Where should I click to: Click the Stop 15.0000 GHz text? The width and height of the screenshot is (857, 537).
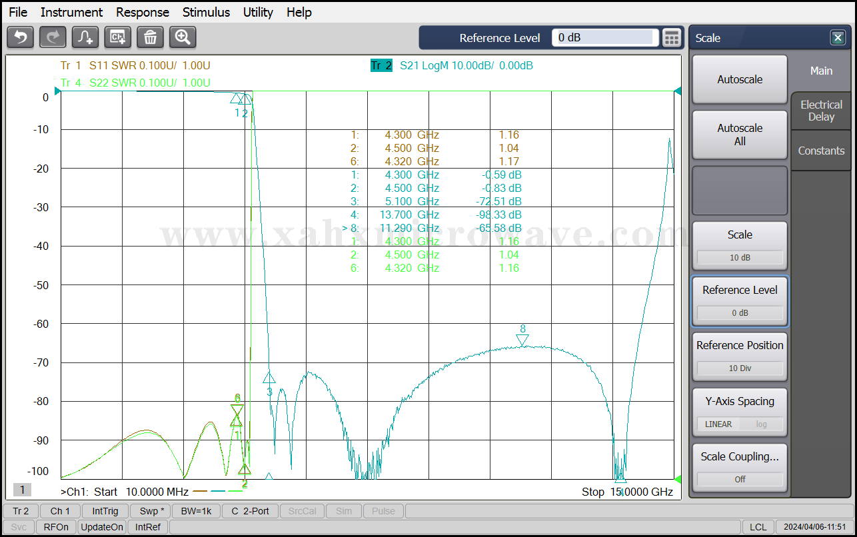coord(627,492)
